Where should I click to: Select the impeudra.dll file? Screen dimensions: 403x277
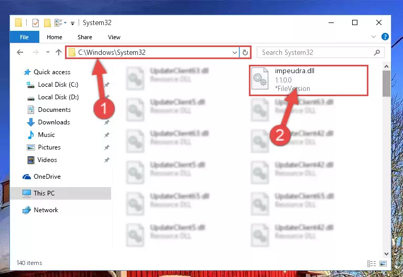(x=309, y=80)
